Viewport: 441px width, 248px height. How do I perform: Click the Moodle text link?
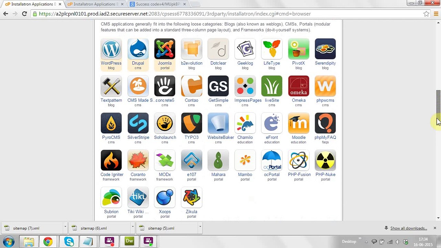point(298,137)
